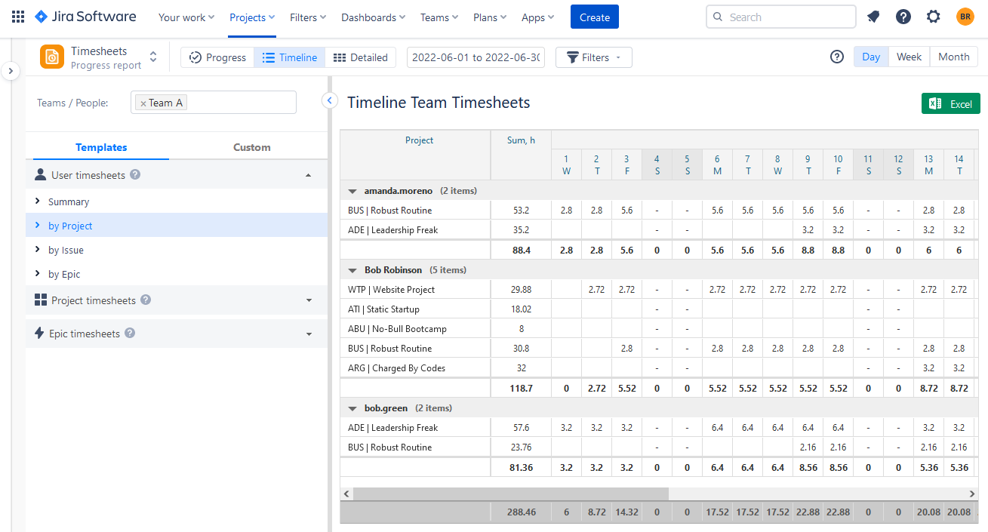Open the help circle near view toggles
Screen dimensions: 988x532
pyautogui.click(x=836, y=57)
